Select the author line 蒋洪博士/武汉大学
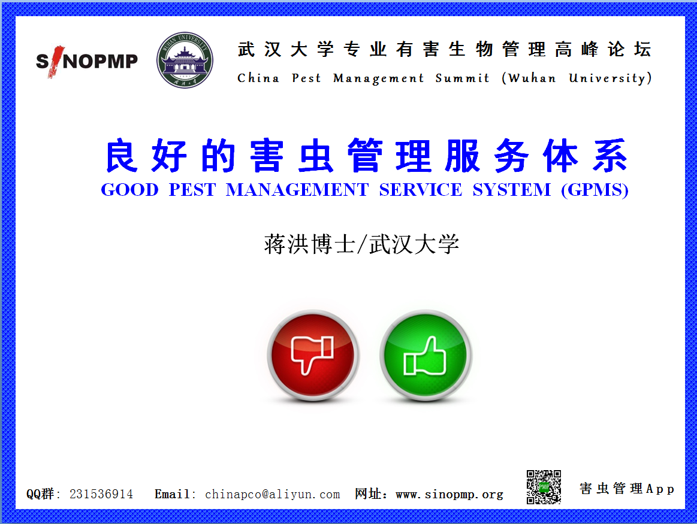The height and width of the screenshot is (524, 697). tap(361, 244)
